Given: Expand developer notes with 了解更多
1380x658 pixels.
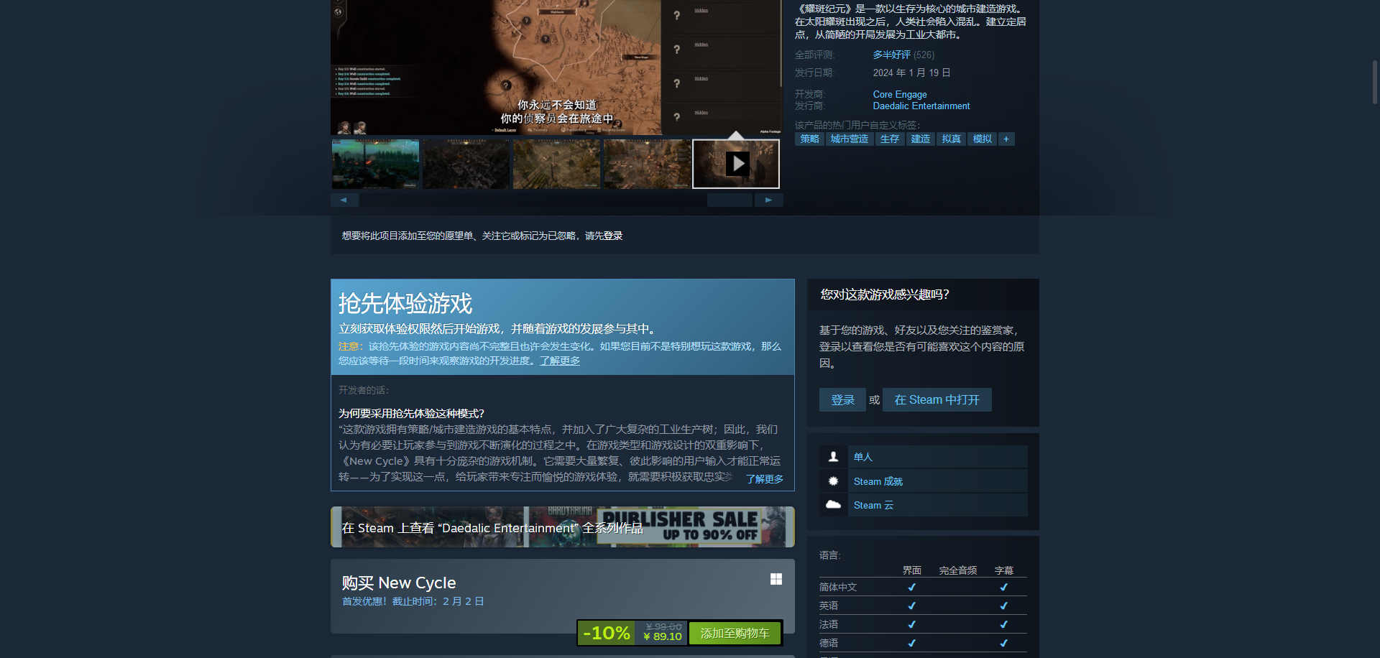Looking at the screenshot, I should pos(764,479).
